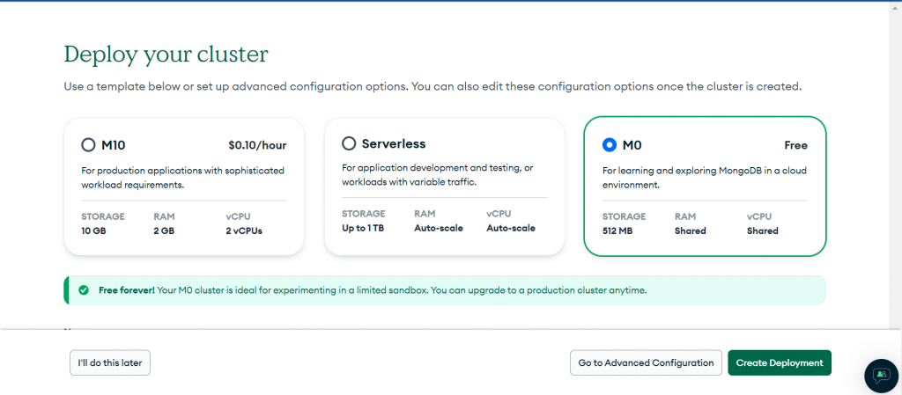Click the Deploy your cluster heading

(x=166, y=55)
